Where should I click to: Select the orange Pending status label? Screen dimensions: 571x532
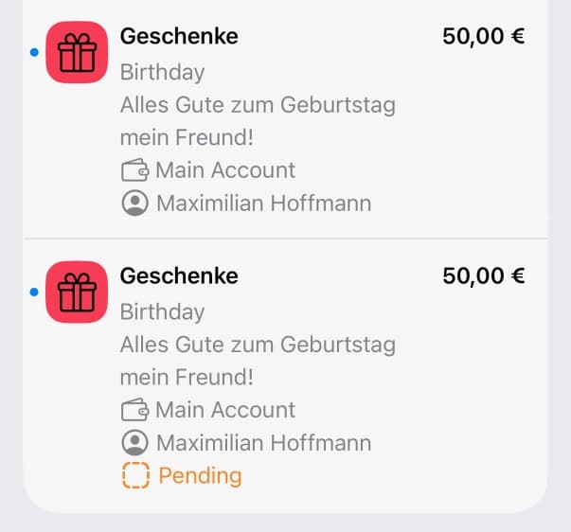coord(200,475)
